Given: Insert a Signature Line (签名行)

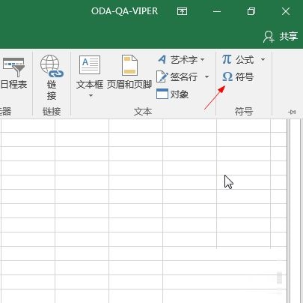Looking at the screenshot, I should click(177, 76).
